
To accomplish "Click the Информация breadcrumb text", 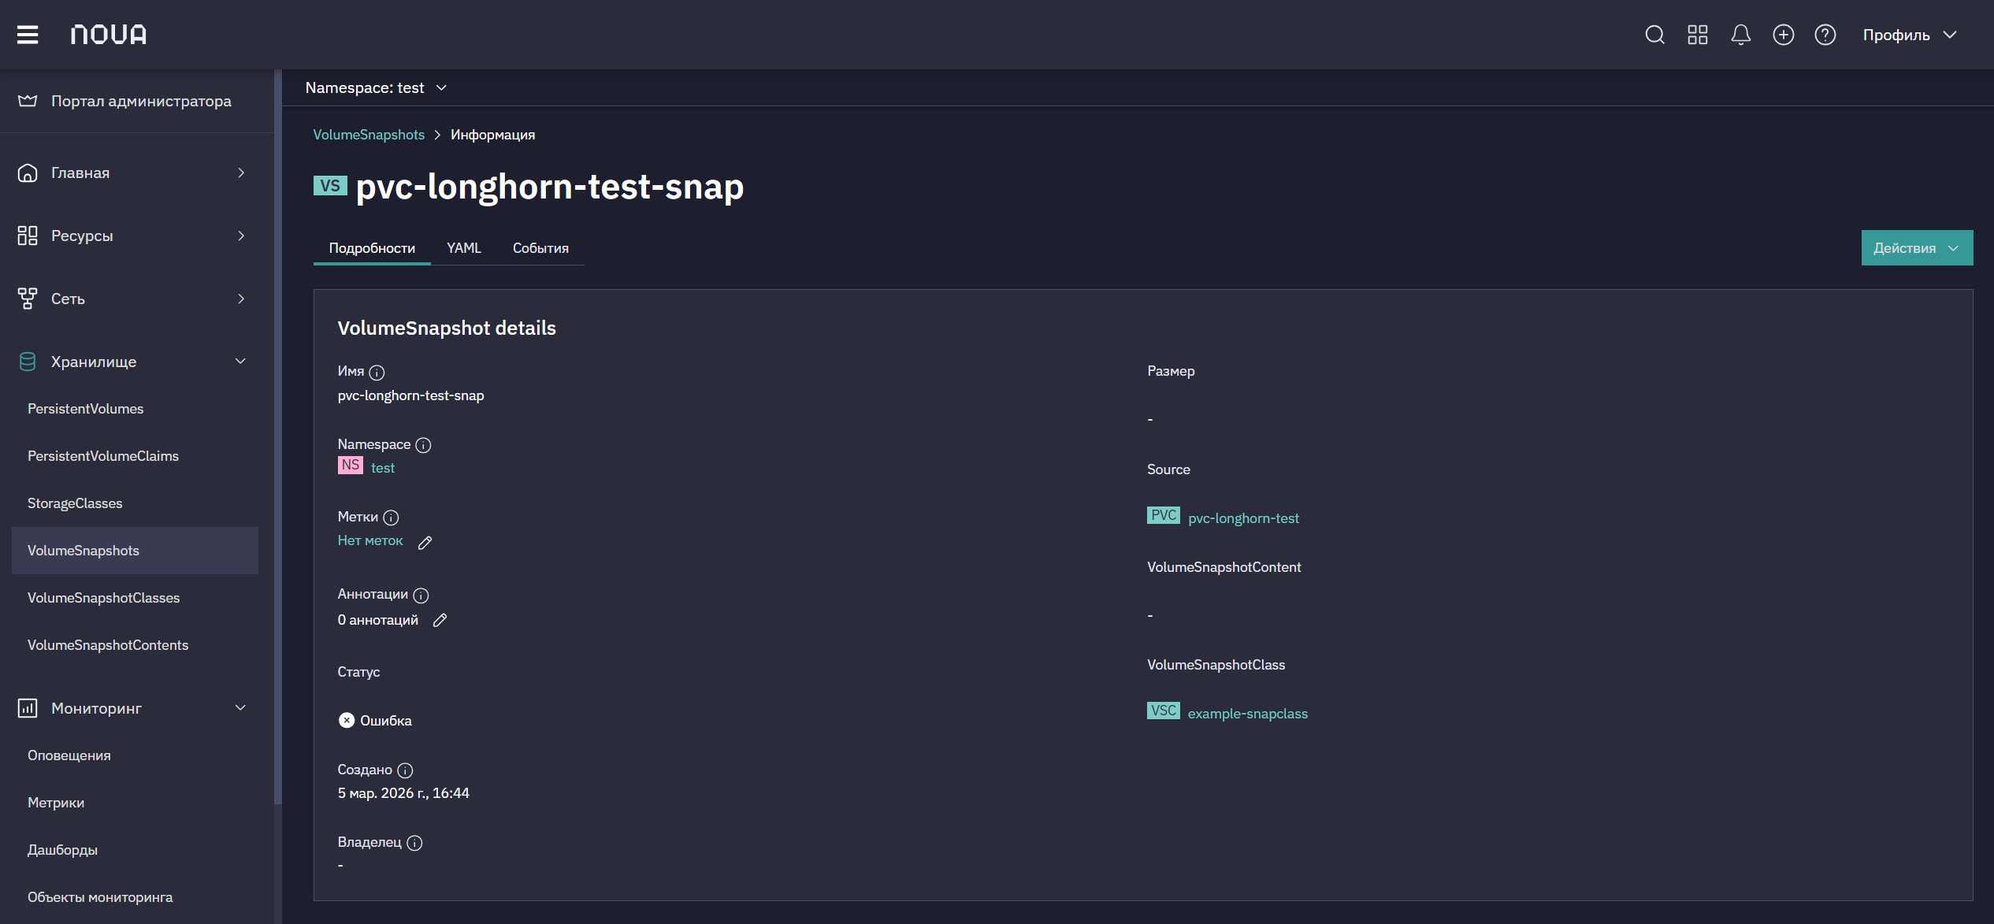I will [x=492, y=135].
